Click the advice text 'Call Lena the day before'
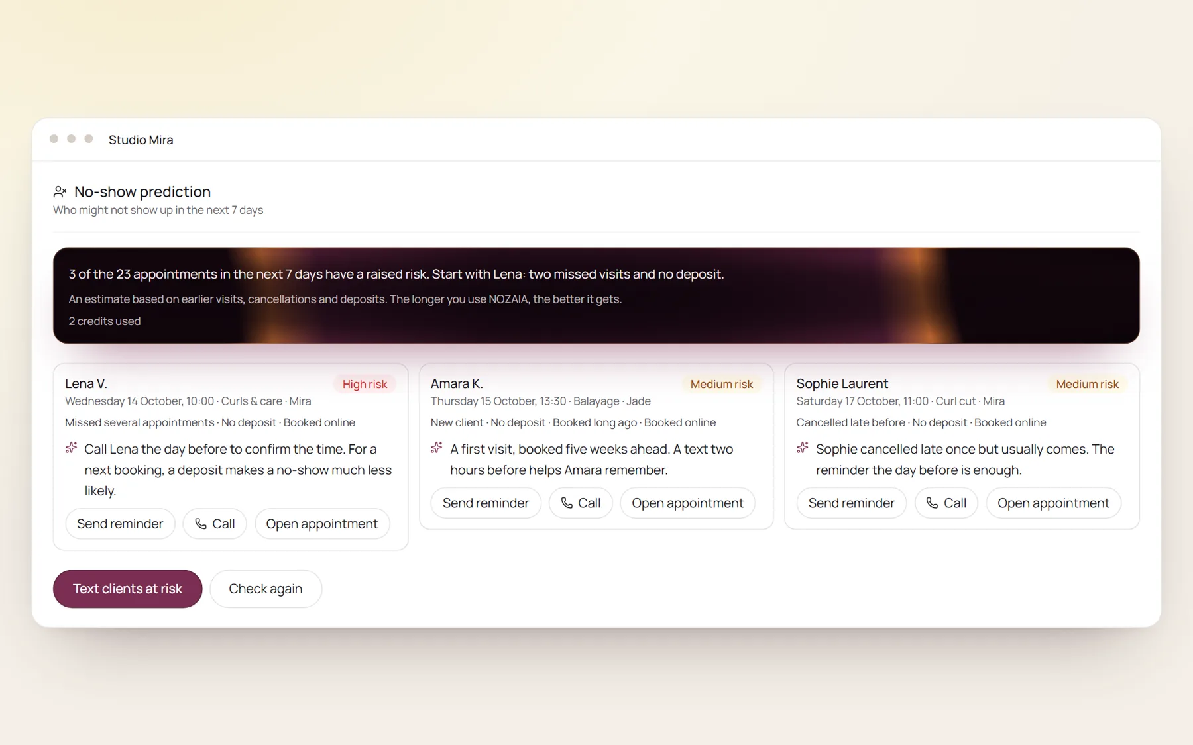This screenshot has width=1193, height=745. pos(238,470)
